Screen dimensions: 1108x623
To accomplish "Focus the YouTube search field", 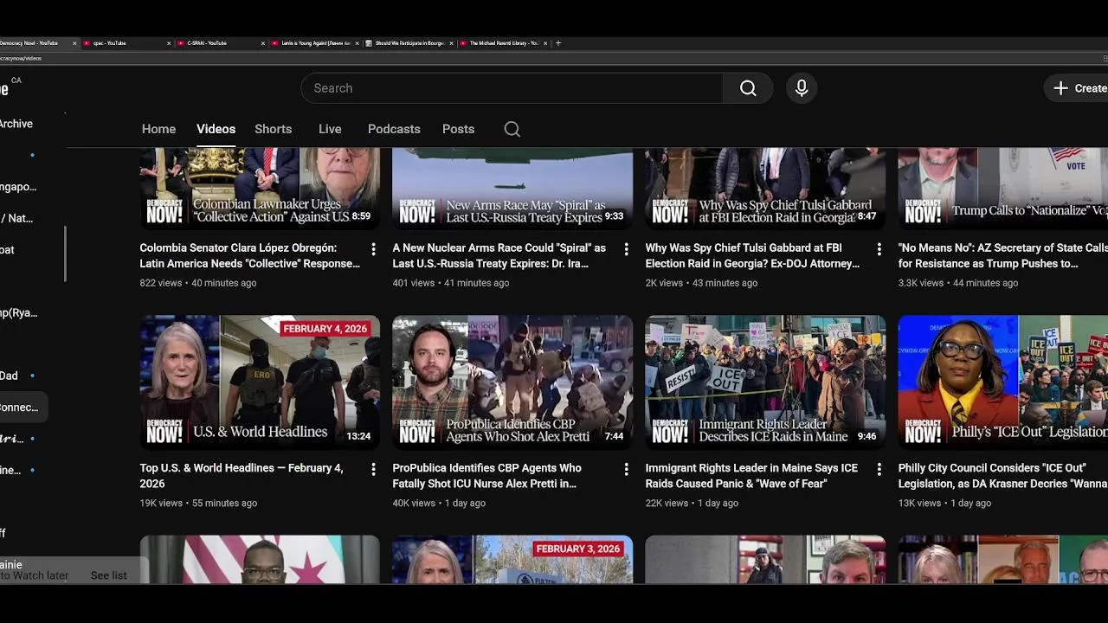I will tap(512, 88).
